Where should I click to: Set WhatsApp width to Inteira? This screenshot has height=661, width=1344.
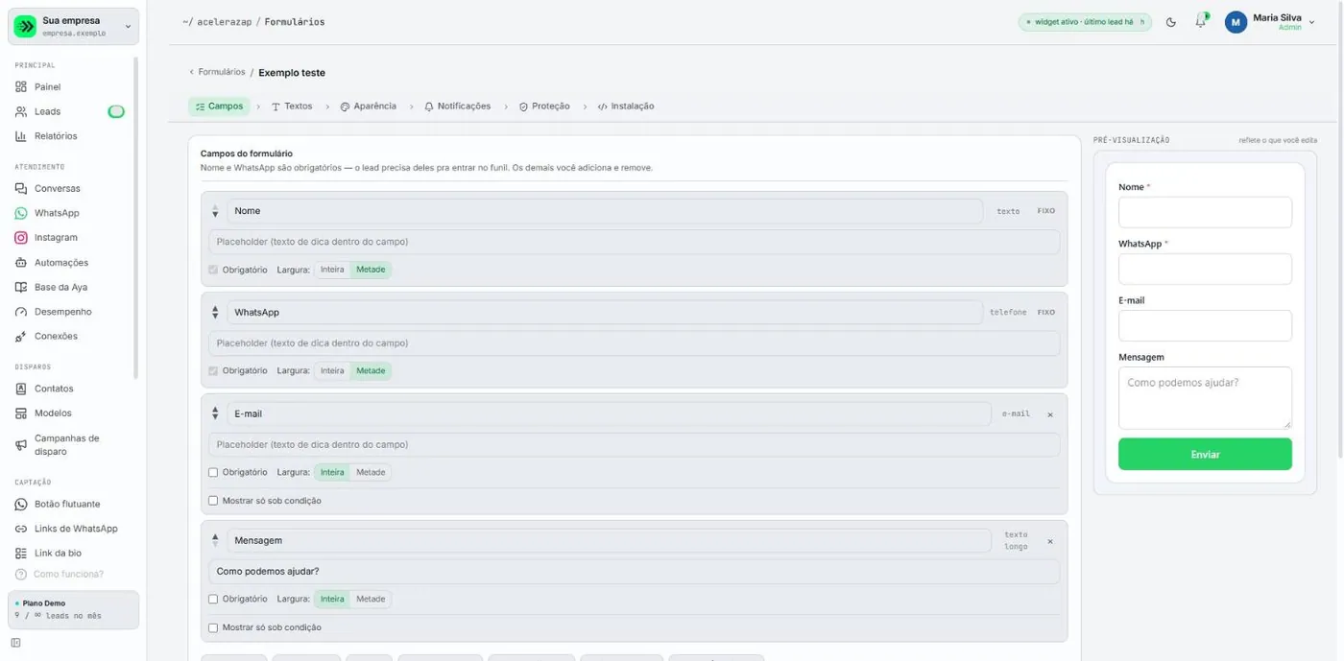click(332, 371)
